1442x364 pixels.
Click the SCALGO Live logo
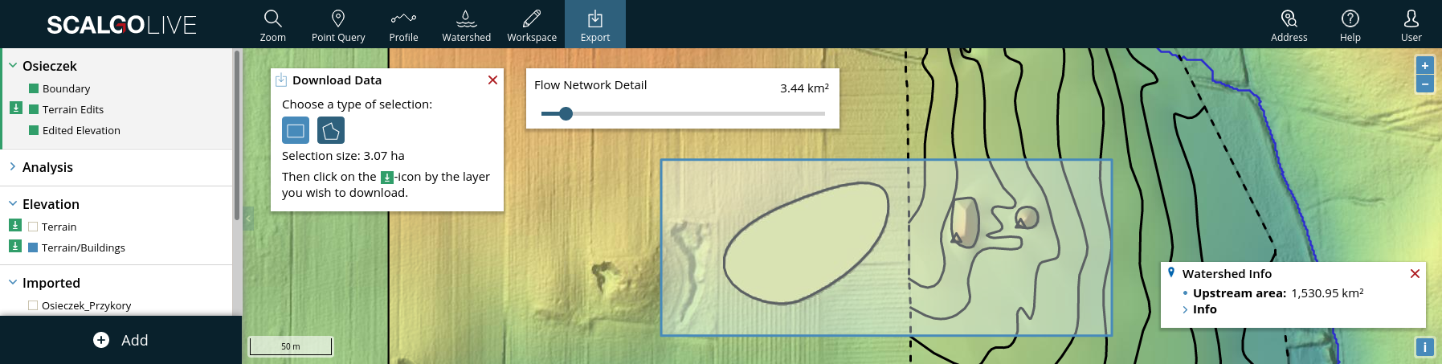[x=121, y=25]
